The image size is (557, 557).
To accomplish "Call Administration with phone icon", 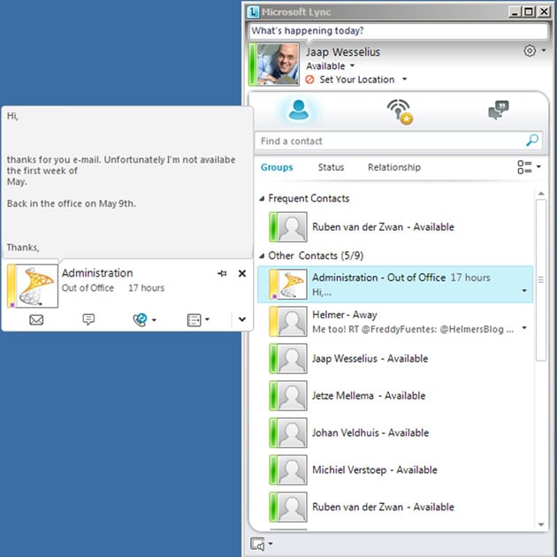I will (140, 319).
